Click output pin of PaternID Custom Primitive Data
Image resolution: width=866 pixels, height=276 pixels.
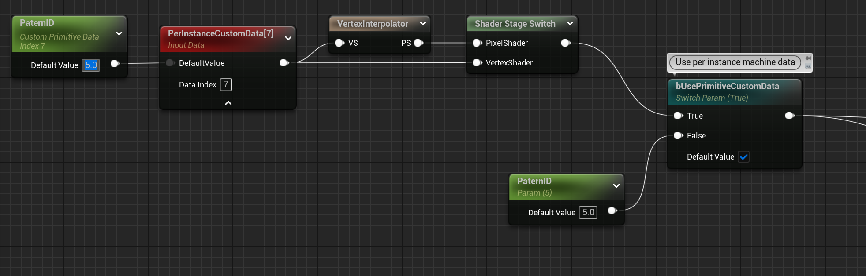115,64
